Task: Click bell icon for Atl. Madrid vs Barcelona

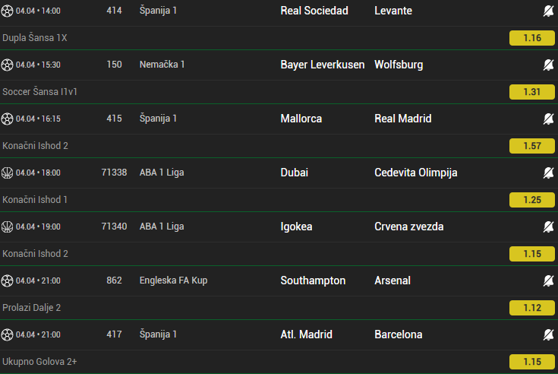Action: point(549,334)
